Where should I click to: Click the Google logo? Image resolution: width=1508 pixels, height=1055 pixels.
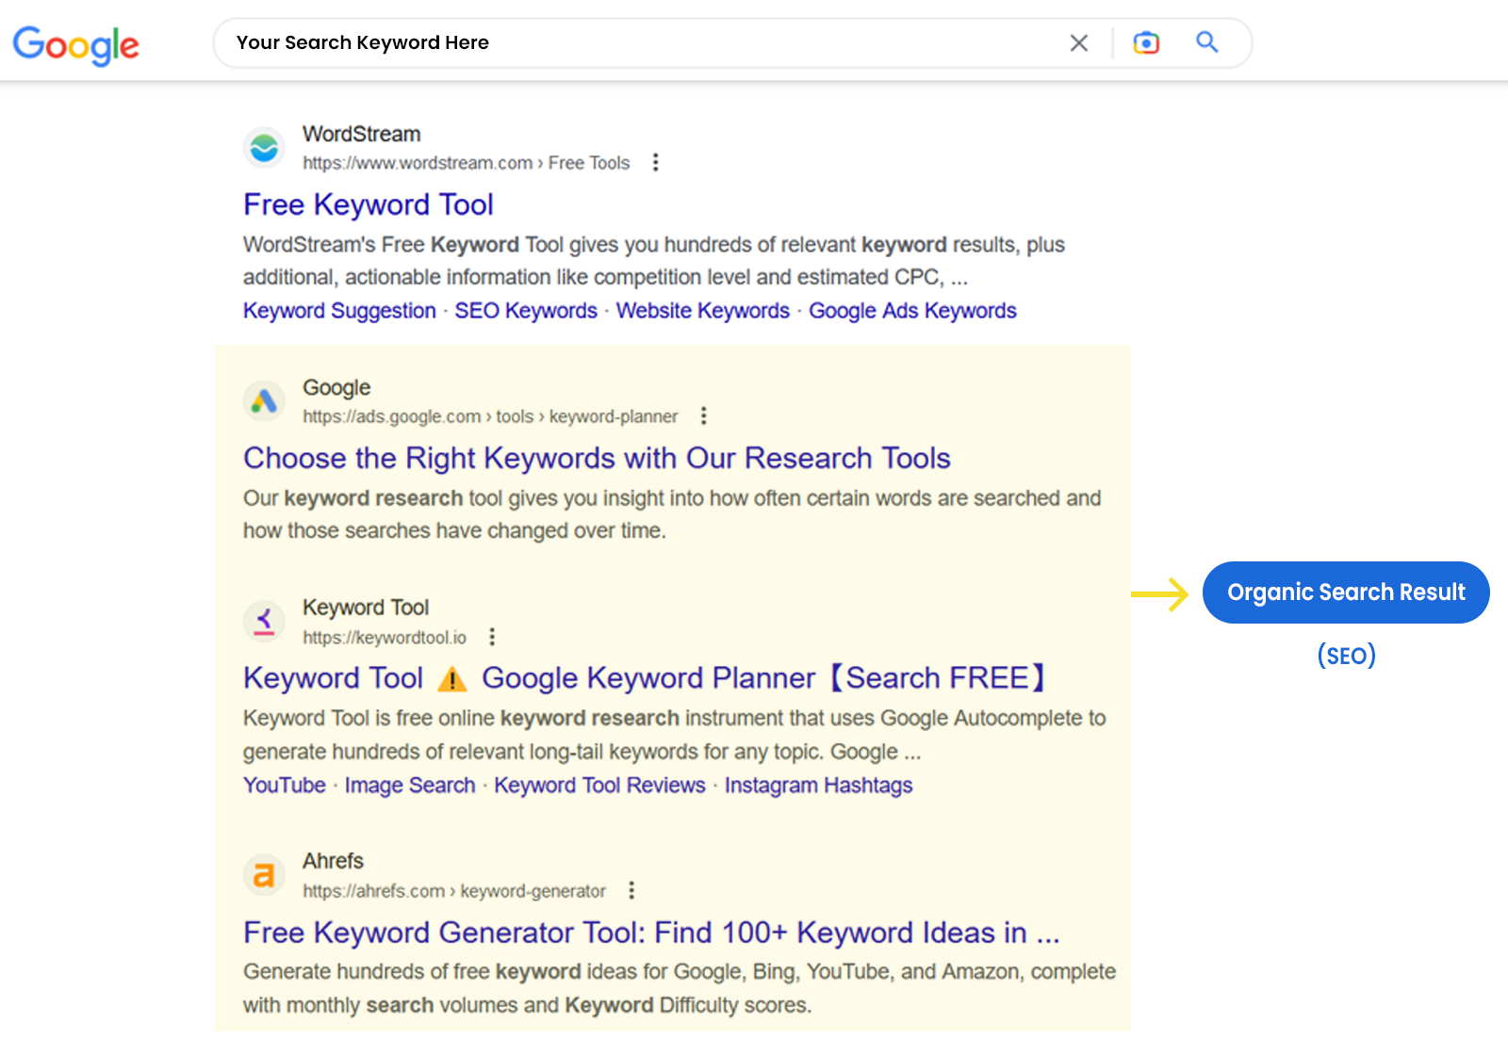pos(75,45)
